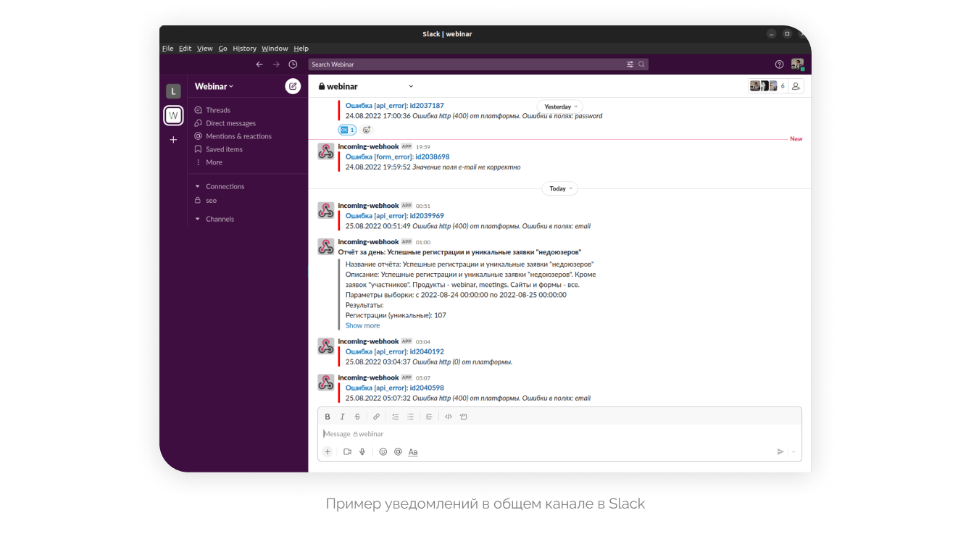
Task: Open form_error link id2038698
Action: pos(397,157)
